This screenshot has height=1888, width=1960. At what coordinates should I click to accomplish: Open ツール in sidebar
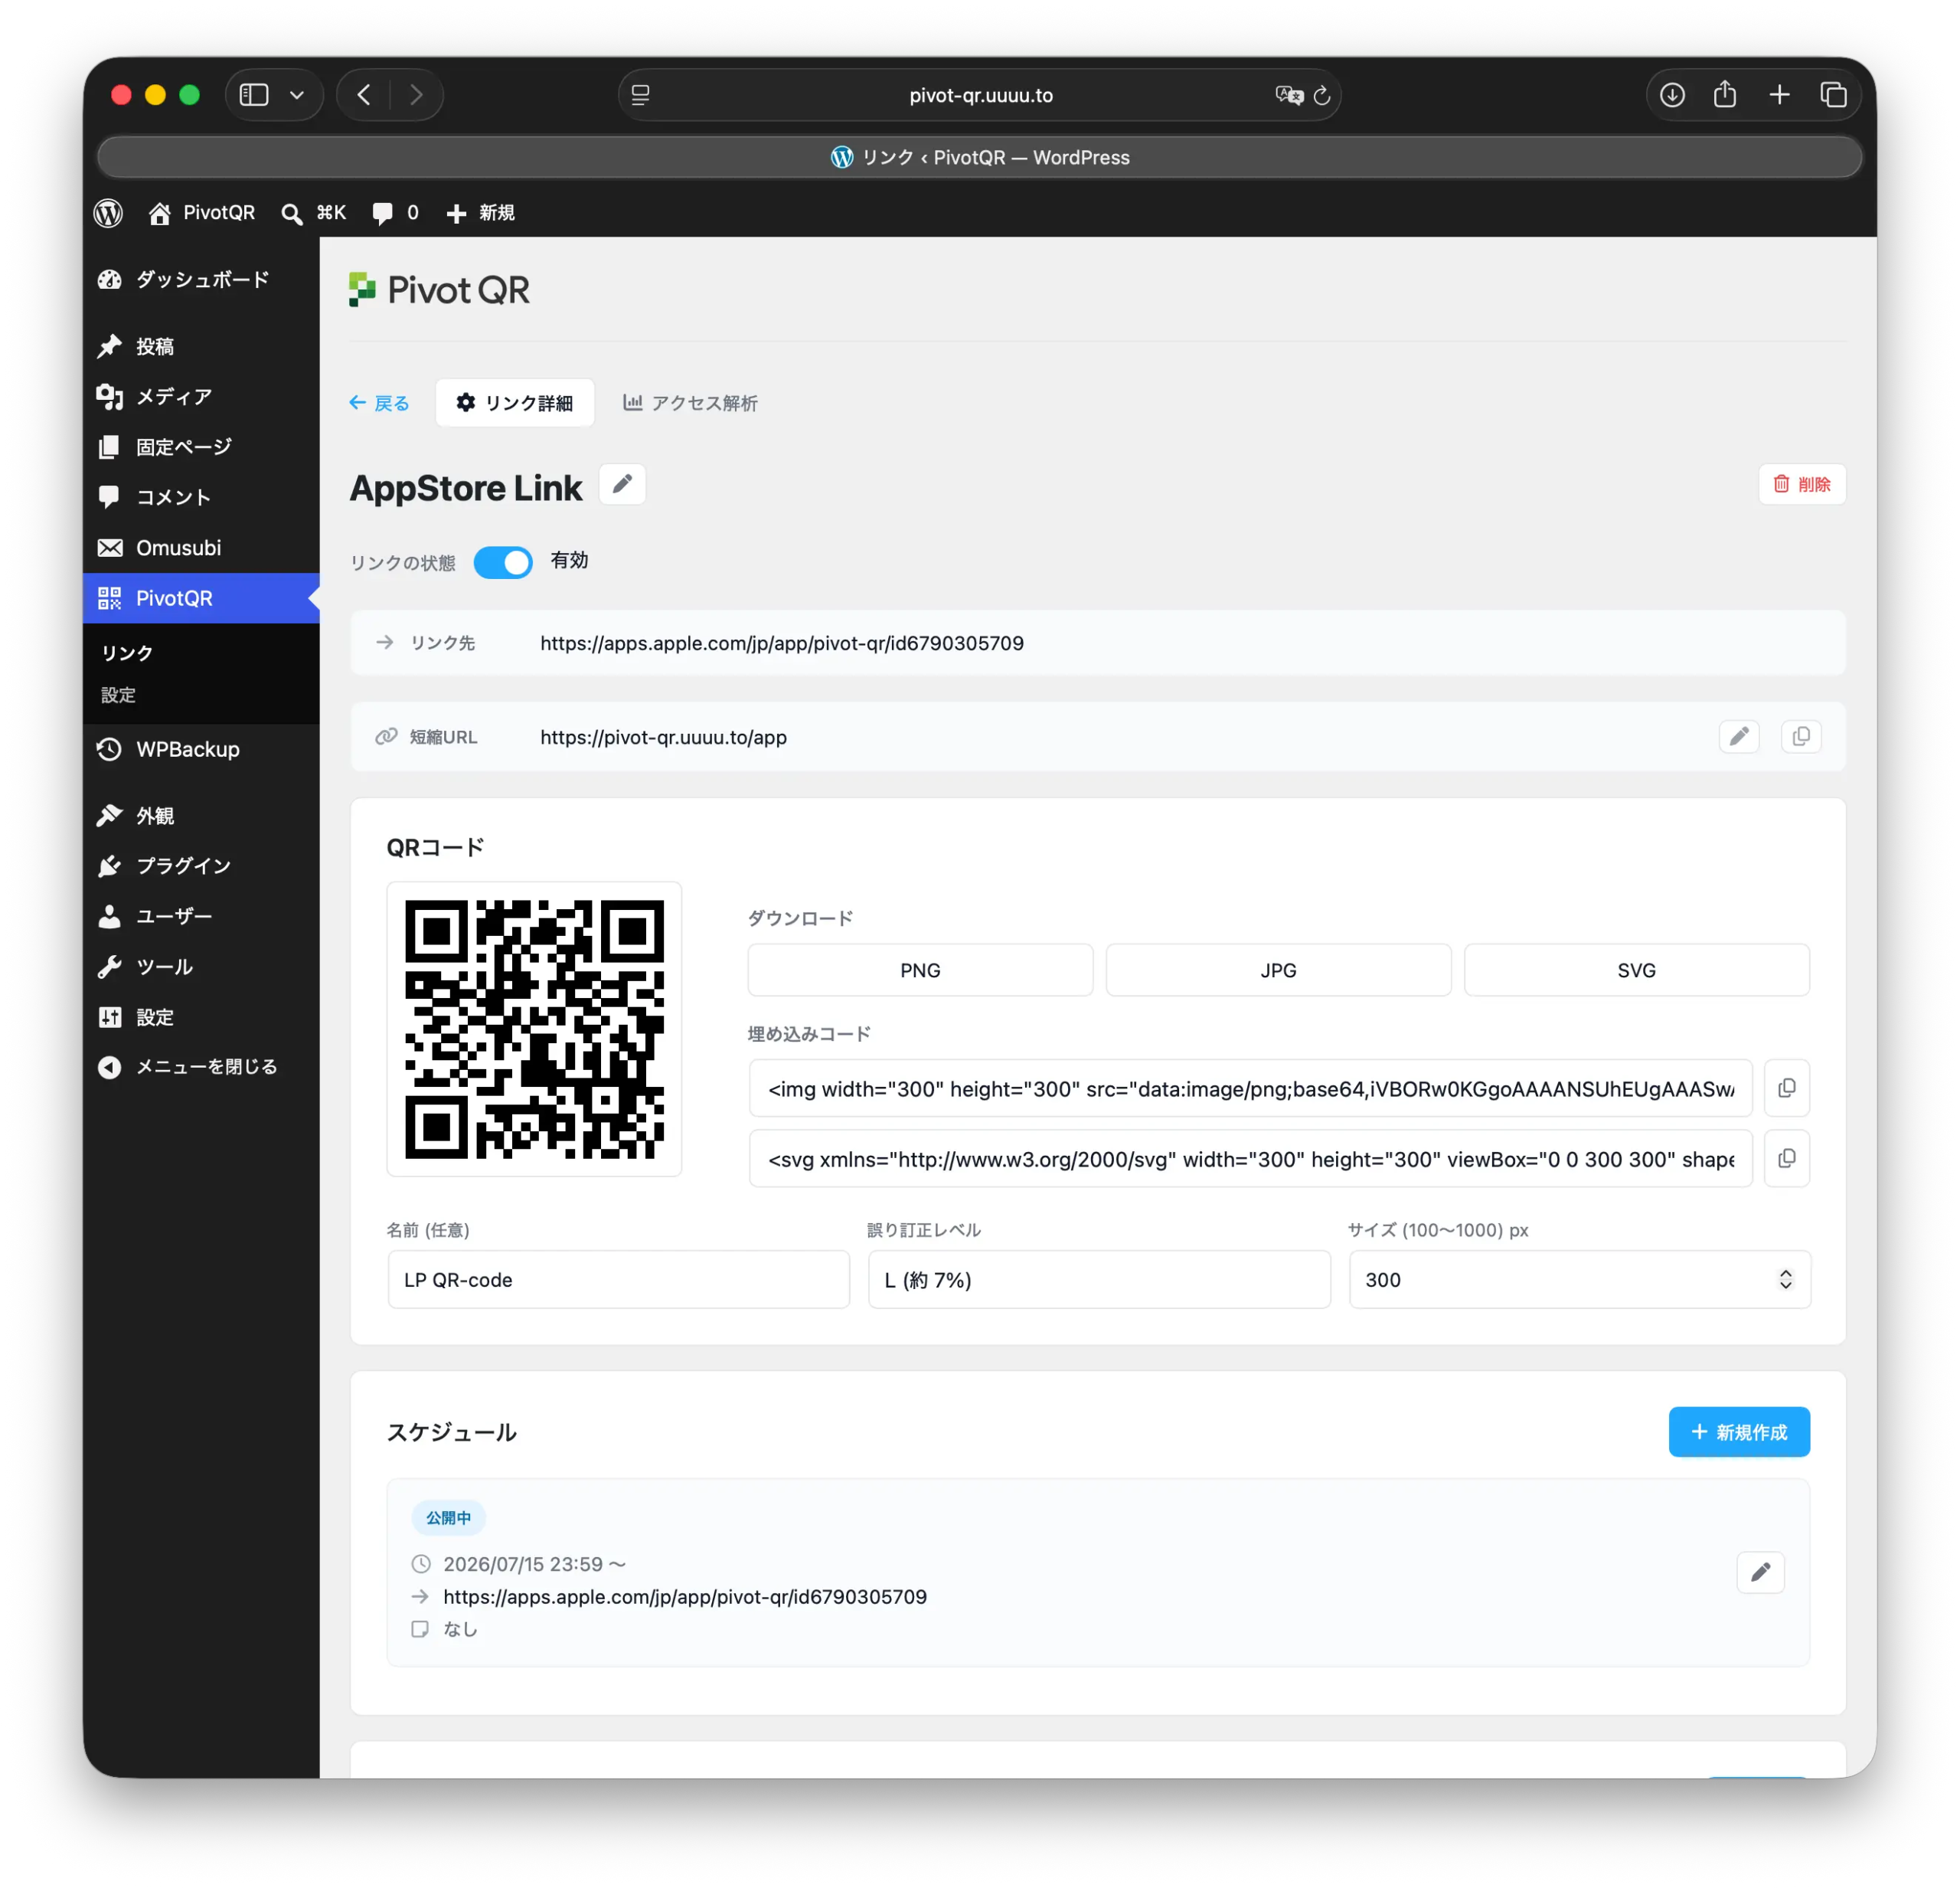click(201, 967)
